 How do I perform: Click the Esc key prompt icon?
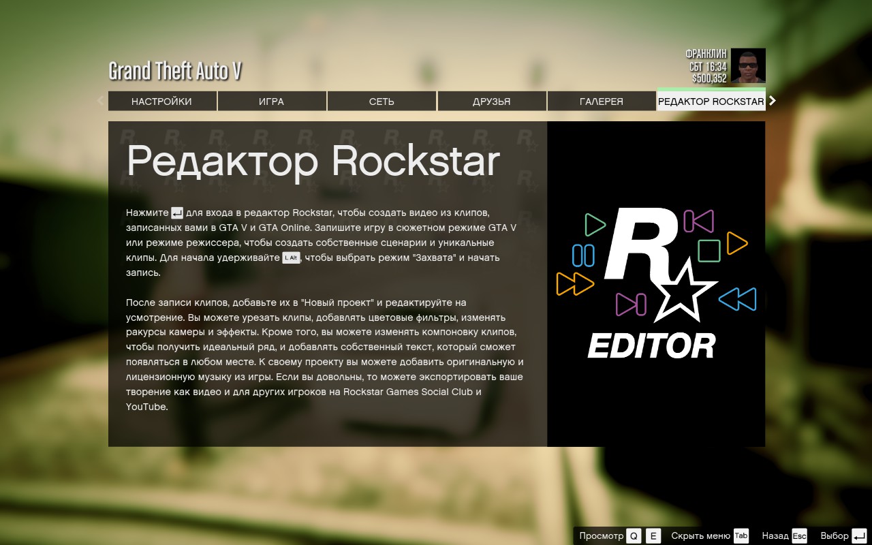pos(800,536)
